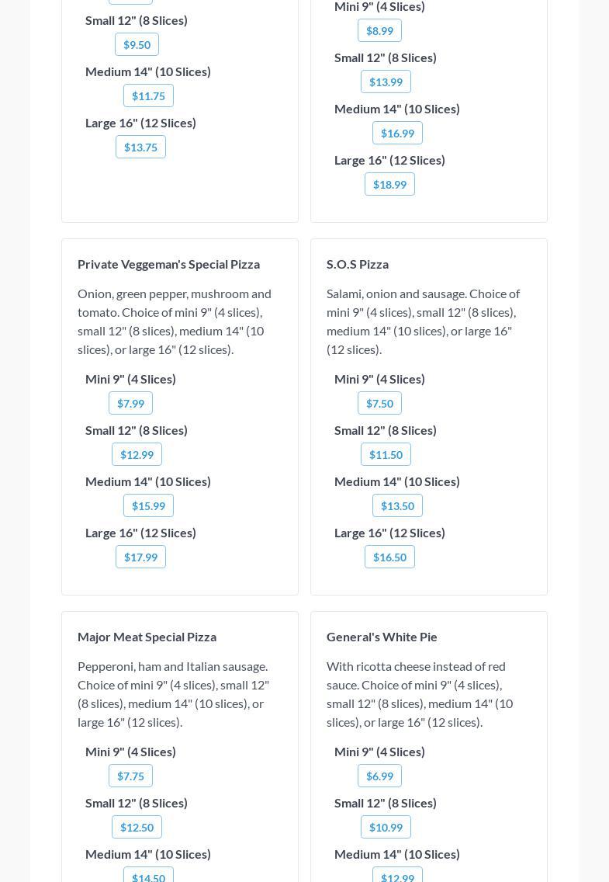Choose General's White Pie Mini at $6.99
The image size is (609, 882).
click(x=379, y=776)
